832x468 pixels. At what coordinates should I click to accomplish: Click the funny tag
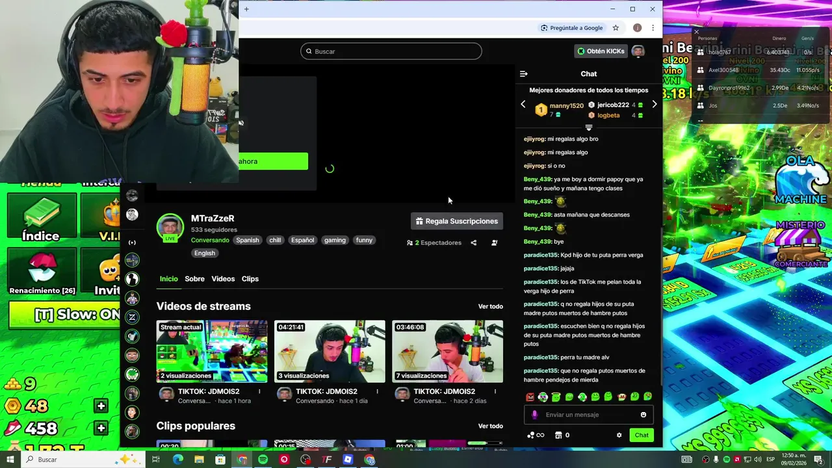pyautogui.click(x=364, y=240)
